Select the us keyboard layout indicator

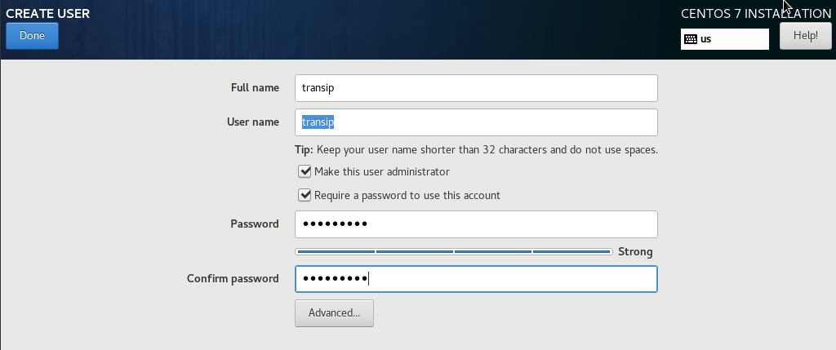(x=725, y=39)
